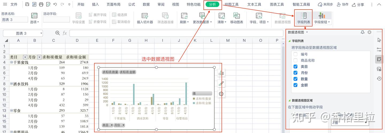Redo the last undone action
The height and width of the screenshot is (133, 385).
tap(62, 5)
